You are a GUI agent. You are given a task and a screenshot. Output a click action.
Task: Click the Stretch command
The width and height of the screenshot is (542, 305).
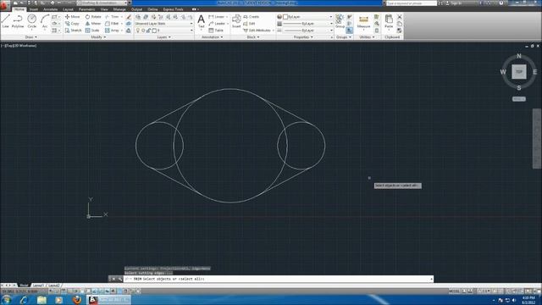74,30
